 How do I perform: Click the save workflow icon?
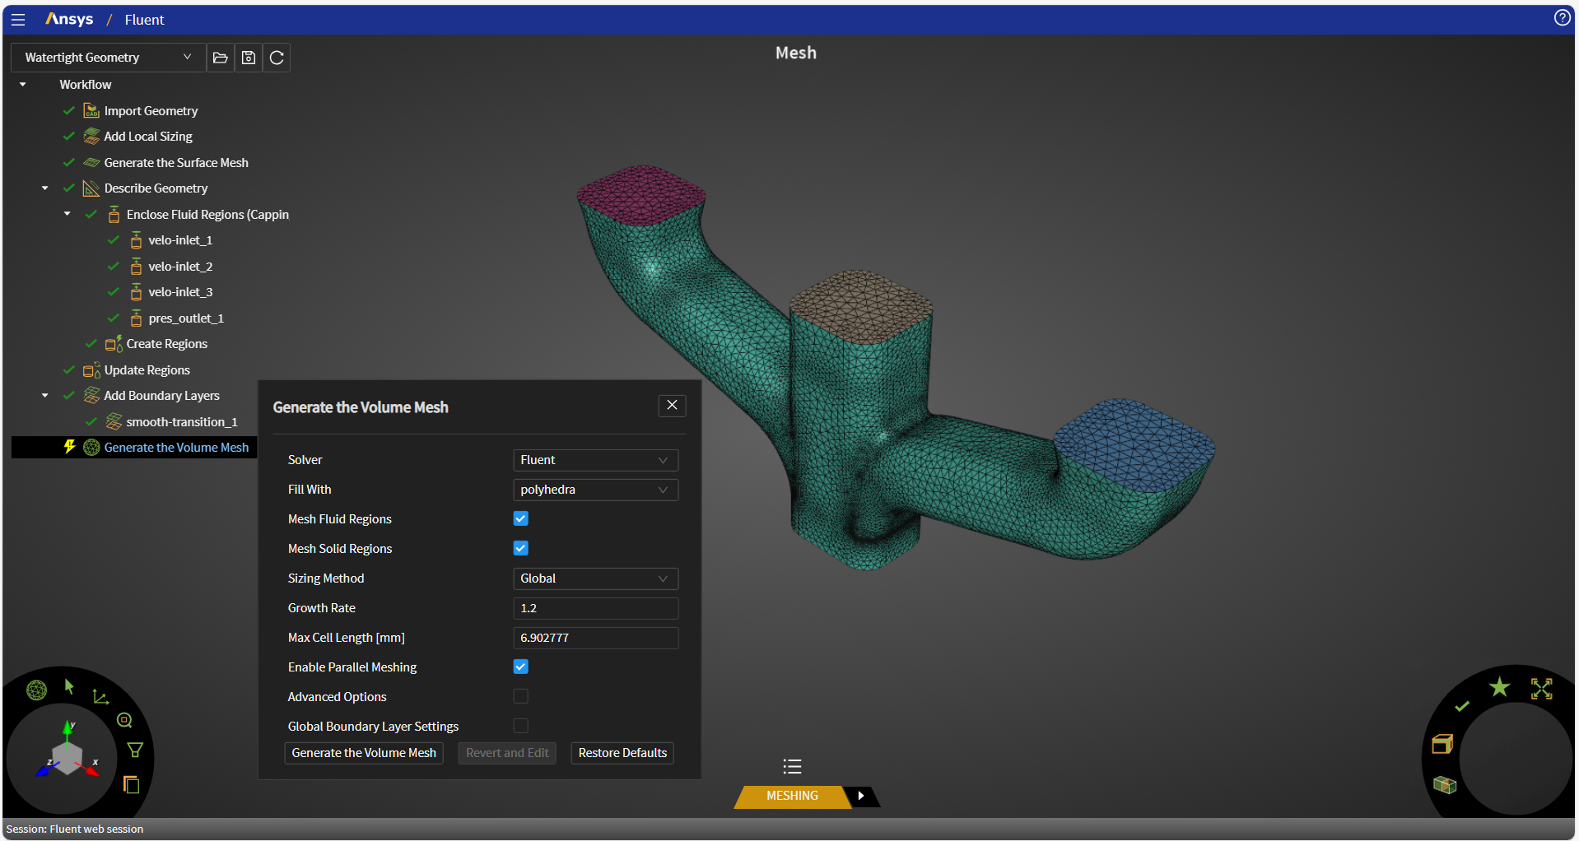248,58
